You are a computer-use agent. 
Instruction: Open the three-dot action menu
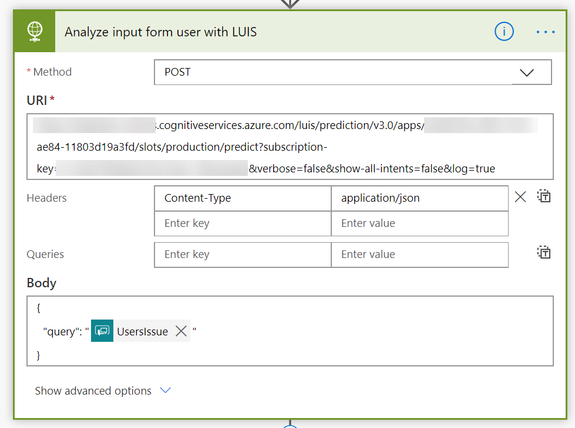click(545, 32)
